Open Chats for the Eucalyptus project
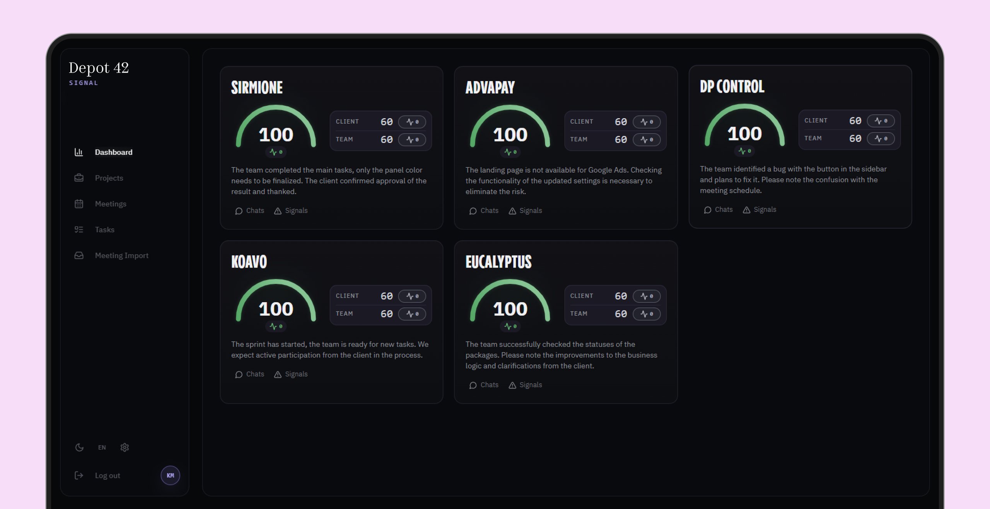This screenshot has height=509, width=990. 484,385
